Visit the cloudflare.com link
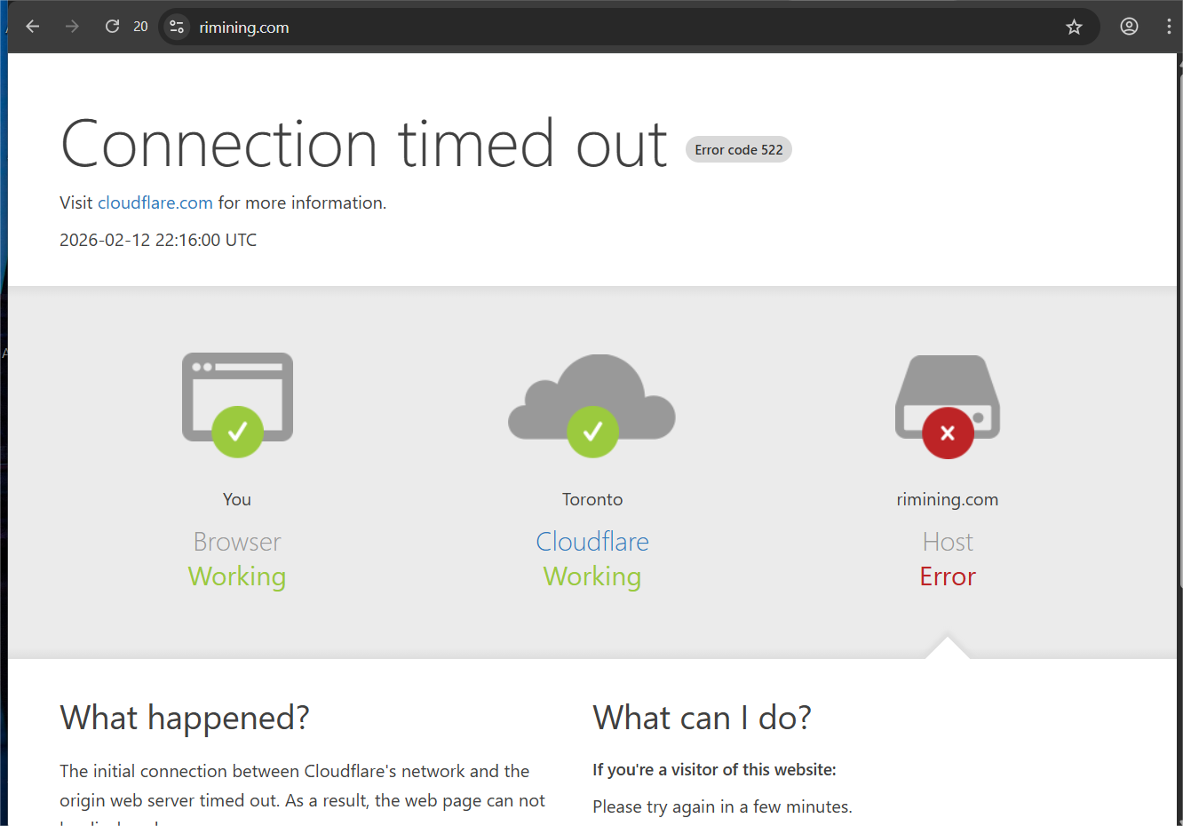1183x826 pixels. click(x=155, y=203)
